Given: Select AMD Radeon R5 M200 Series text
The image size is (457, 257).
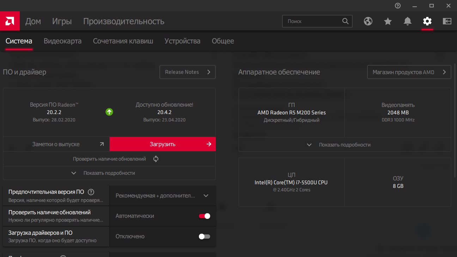Looking at the screenshot, I should point(292,113).
